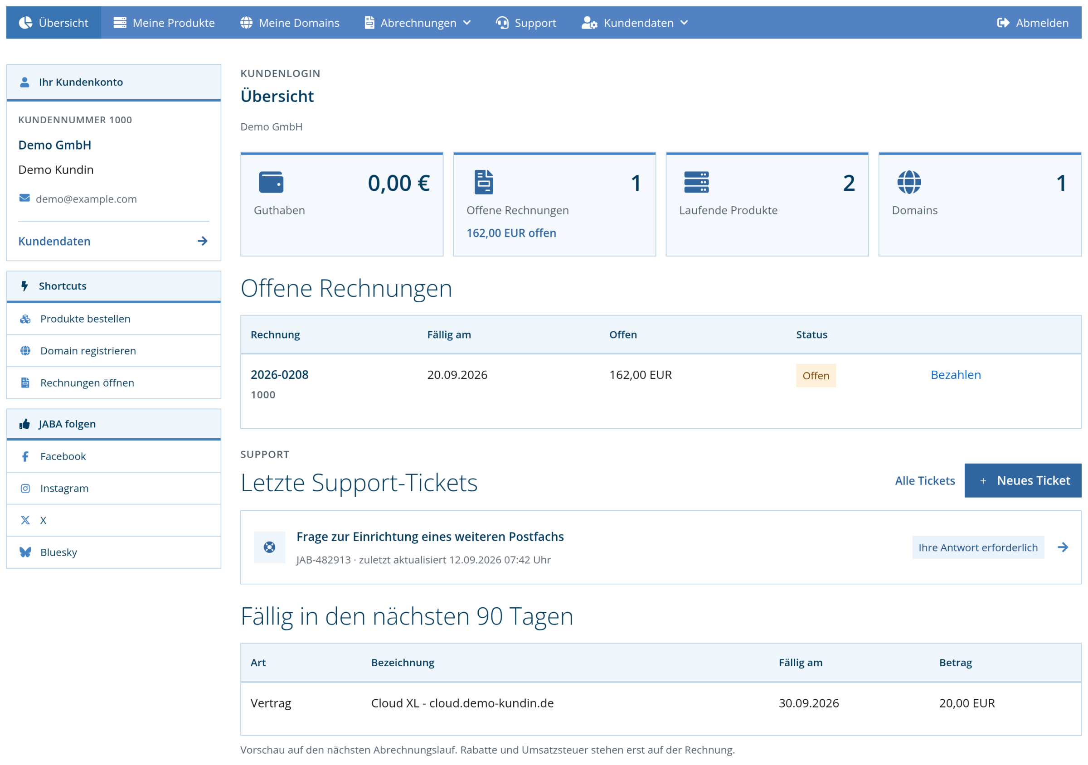Follow the Instagram link text

point(64,489)
